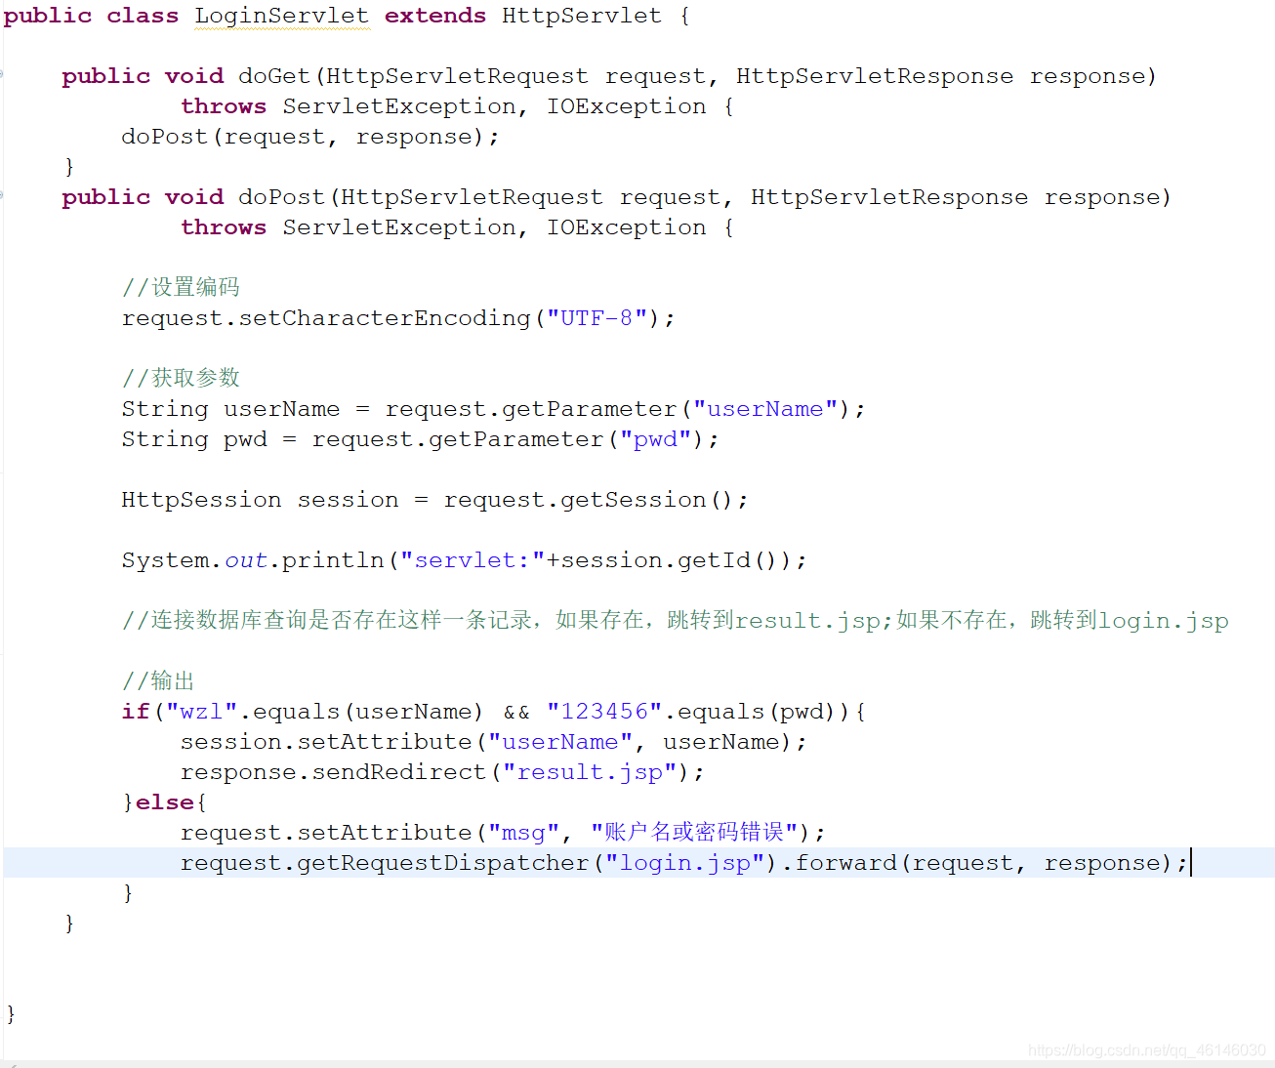Click IOException in doPost throws clause
Viewport: 1275px width, 1068px height.
pyautogui.click(x=626, y=227)
